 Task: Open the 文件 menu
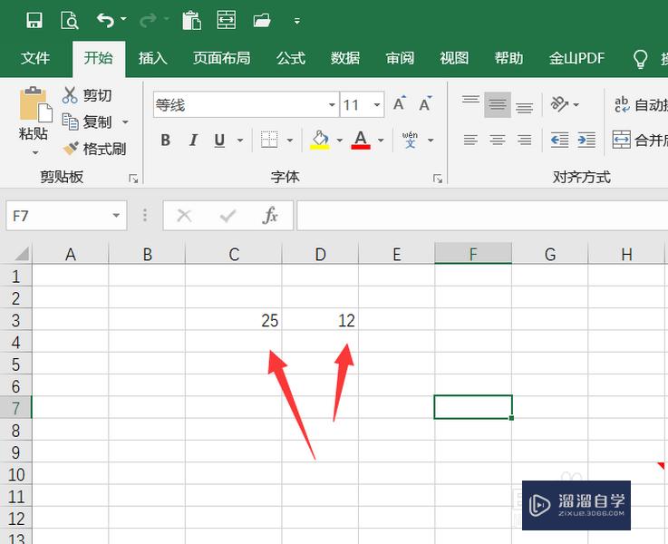(x=35, y=58)
